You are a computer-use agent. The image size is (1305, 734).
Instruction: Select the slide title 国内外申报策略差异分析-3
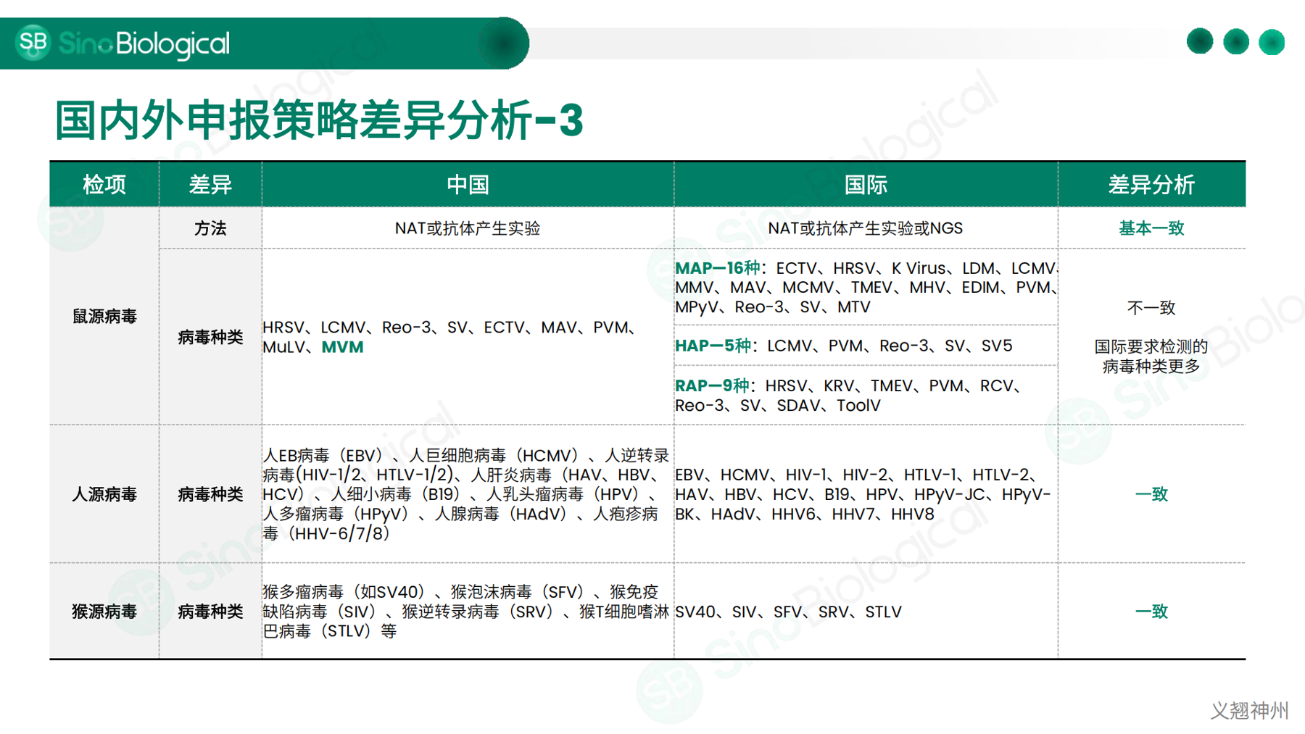click(x=318, y=120)
